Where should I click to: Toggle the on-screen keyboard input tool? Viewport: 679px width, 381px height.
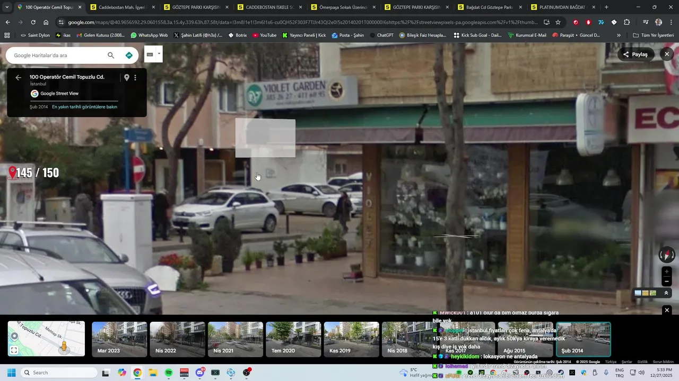pos(150,54)
